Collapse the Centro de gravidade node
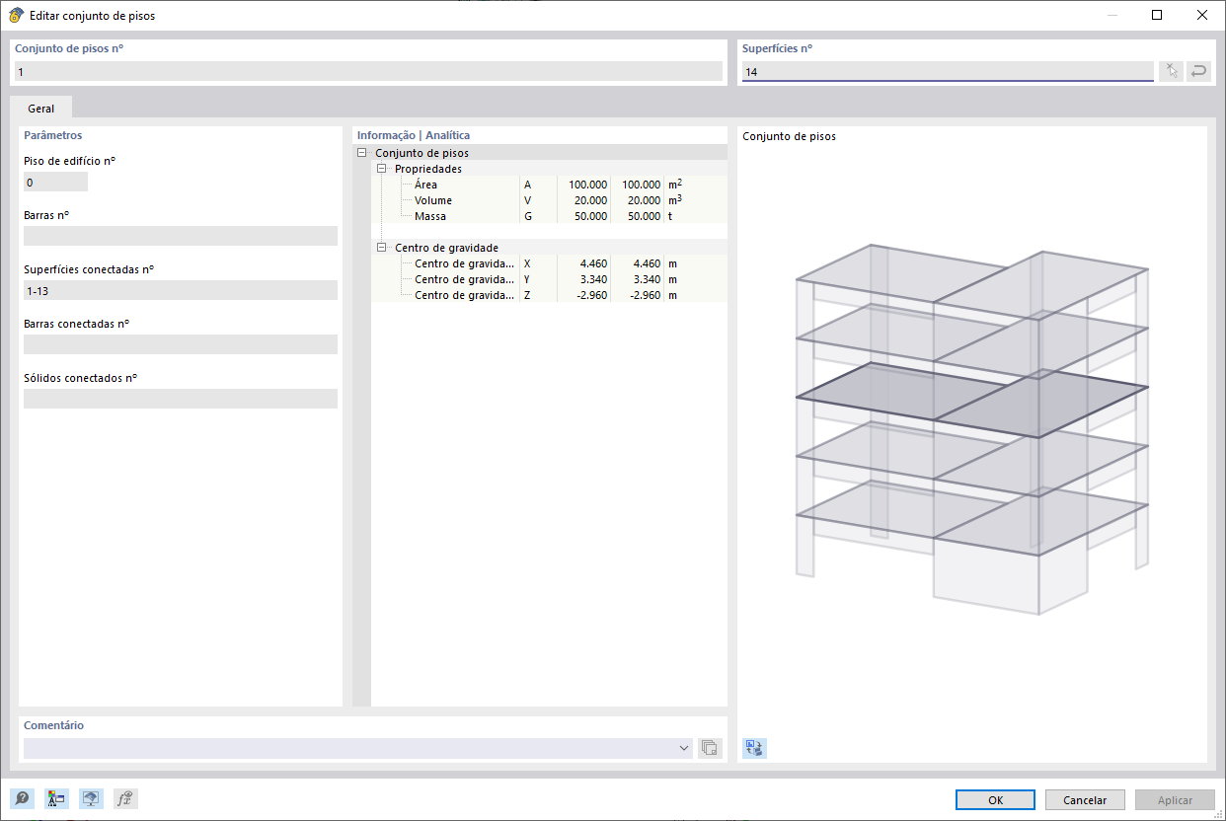 (x=382, y=248)
